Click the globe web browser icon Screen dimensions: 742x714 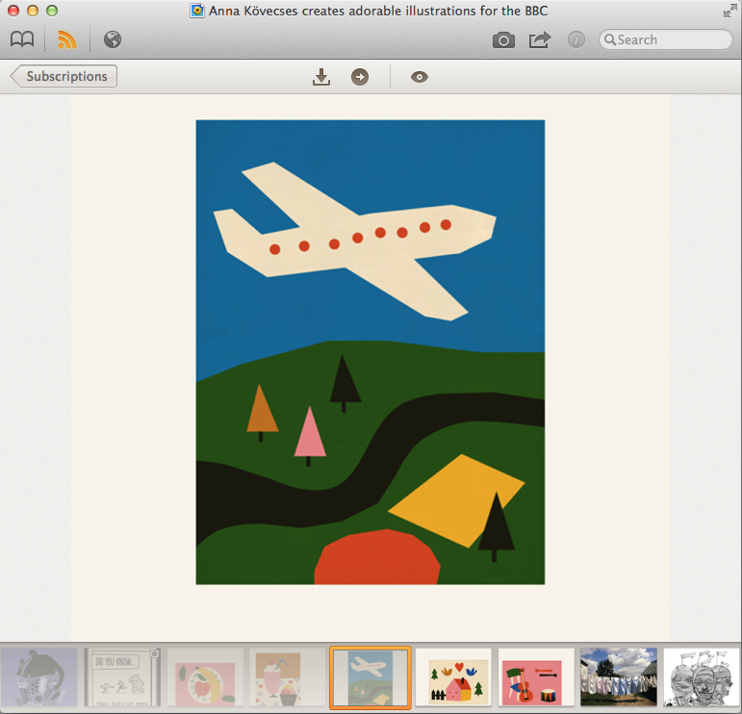point(113,39)
